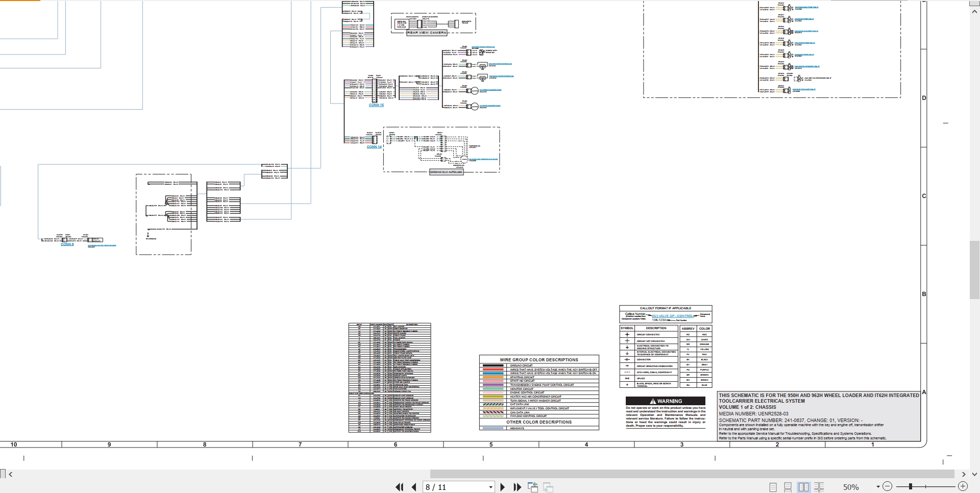Follow the CONN 14 link
Viewport: 980px width, 493px height.
click(x=374, y=147)
